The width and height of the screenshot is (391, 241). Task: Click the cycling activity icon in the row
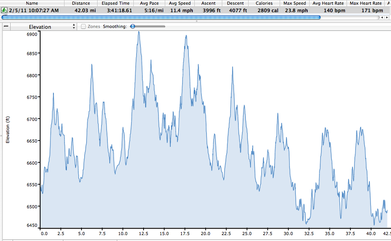(x=4, y=11)
